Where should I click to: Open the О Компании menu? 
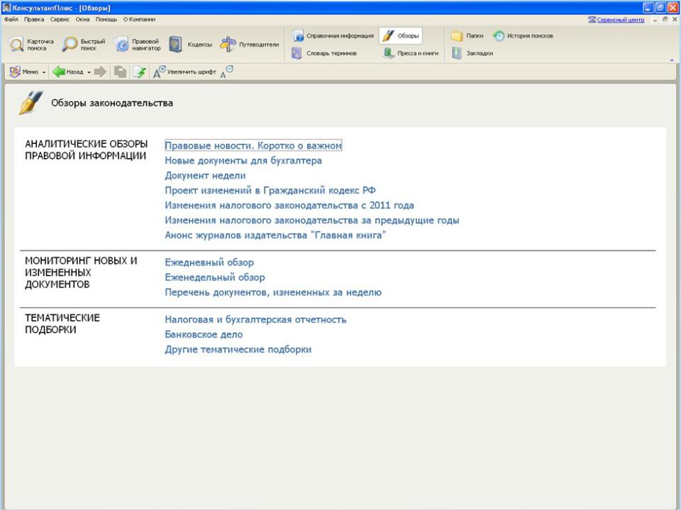pyautogui.click(x=139, y=20)
